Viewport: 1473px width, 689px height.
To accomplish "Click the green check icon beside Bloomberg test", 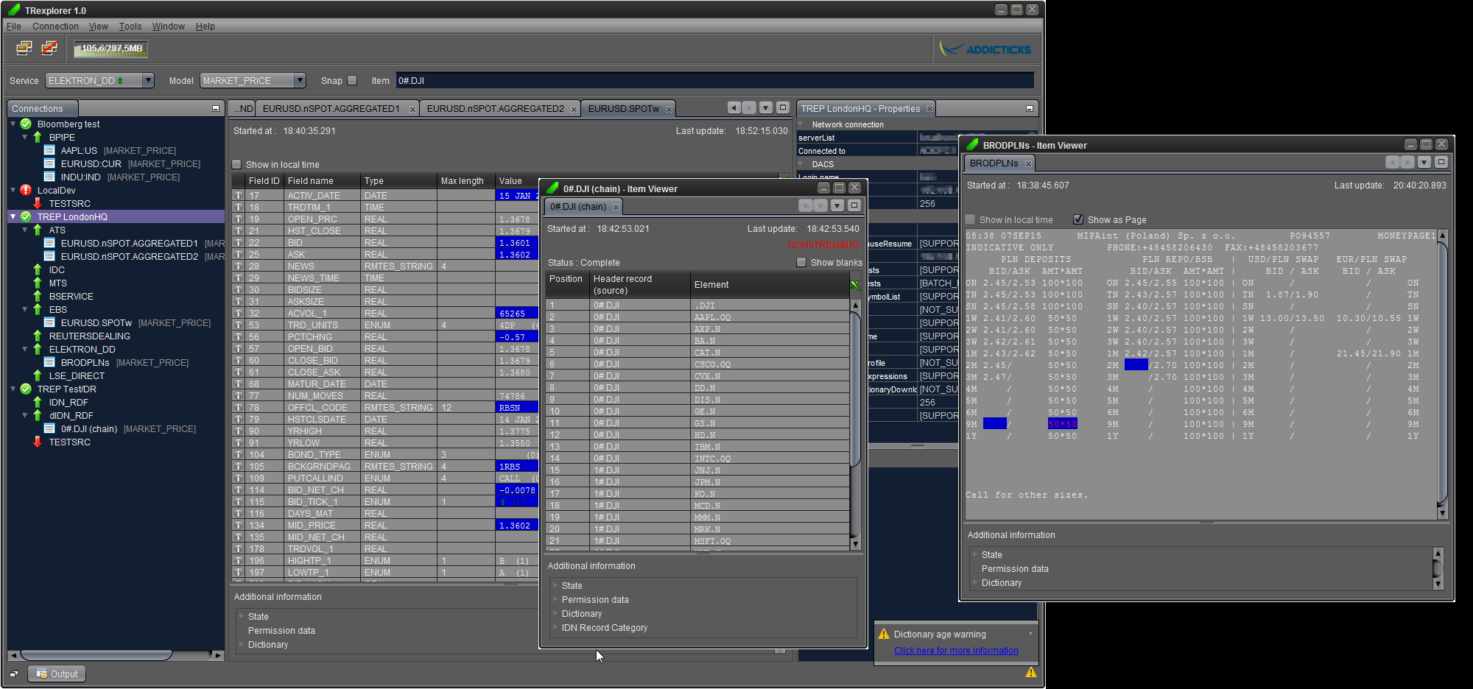I will click(26, 124).
